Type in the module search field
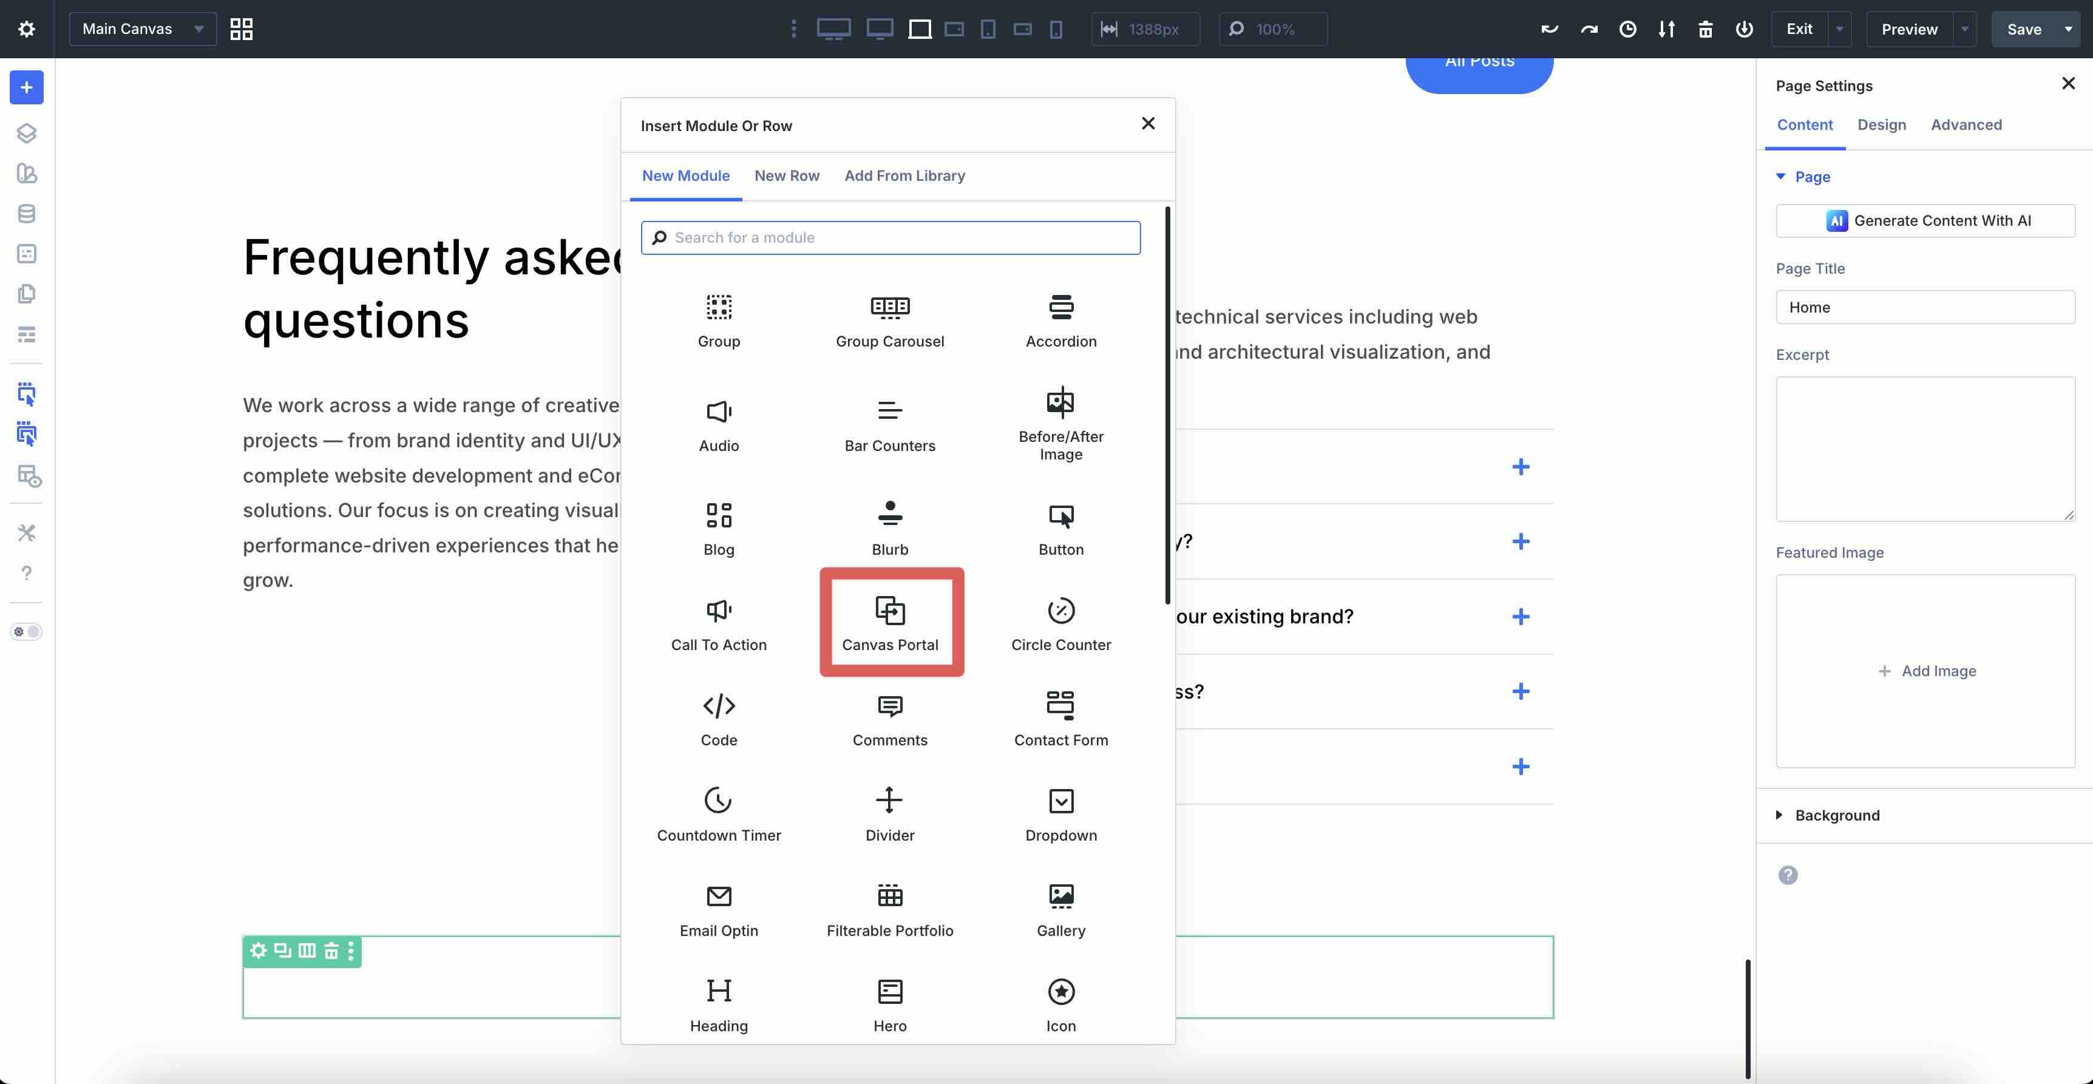Image resolution: width=2093 pixels, height=1084 pixels. coord(891,237)
